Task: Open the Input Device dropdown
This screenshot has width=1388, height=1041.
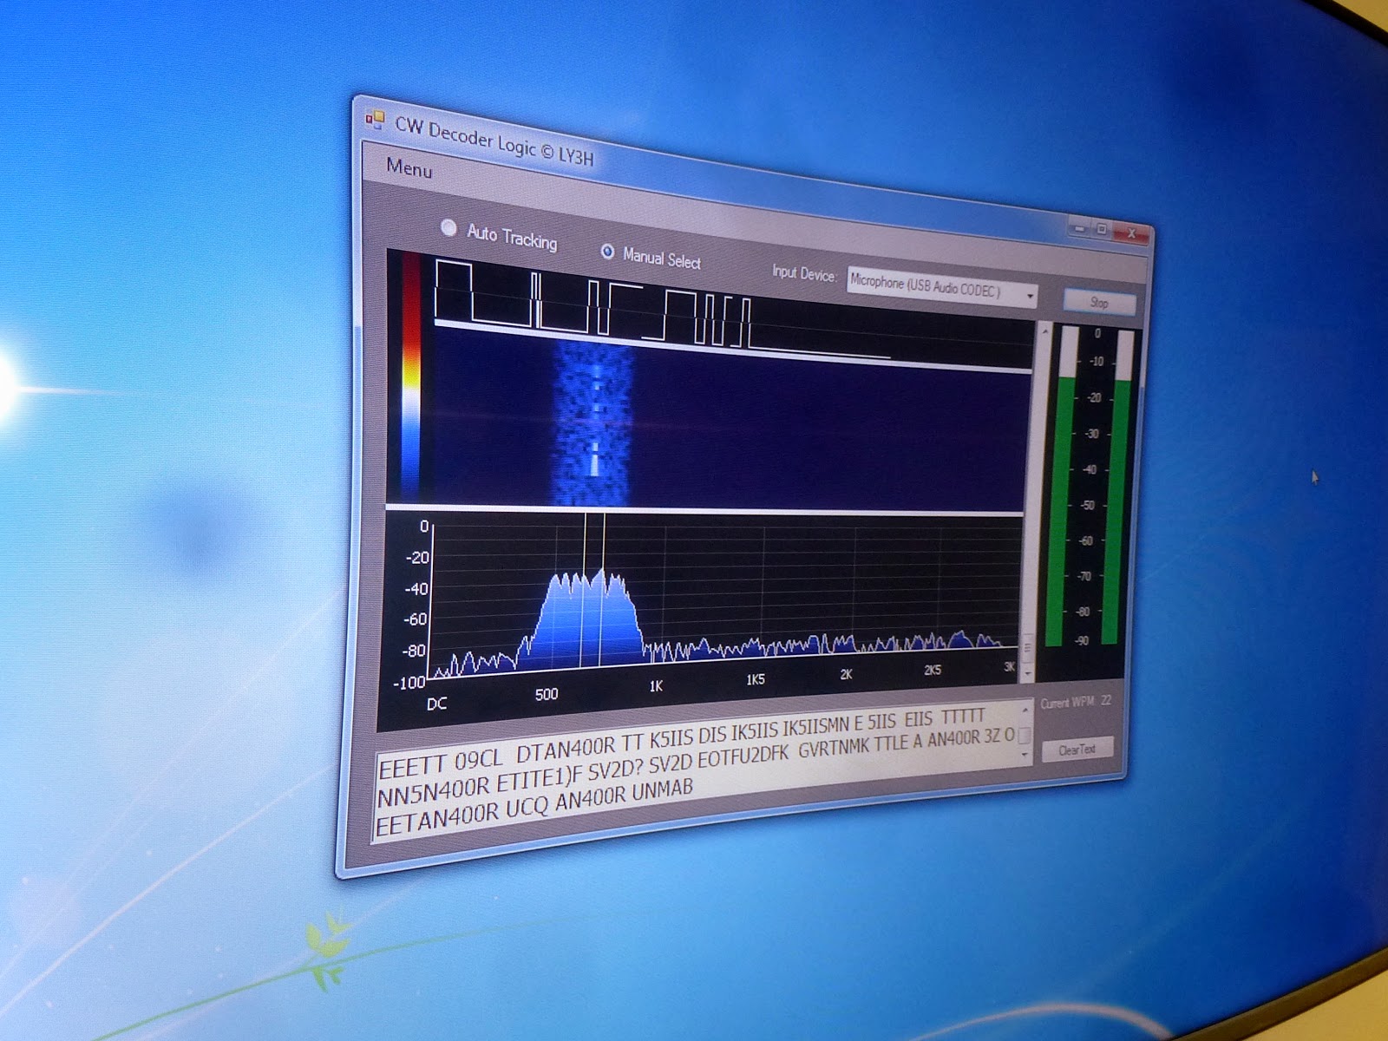Action: (1031, 295)
